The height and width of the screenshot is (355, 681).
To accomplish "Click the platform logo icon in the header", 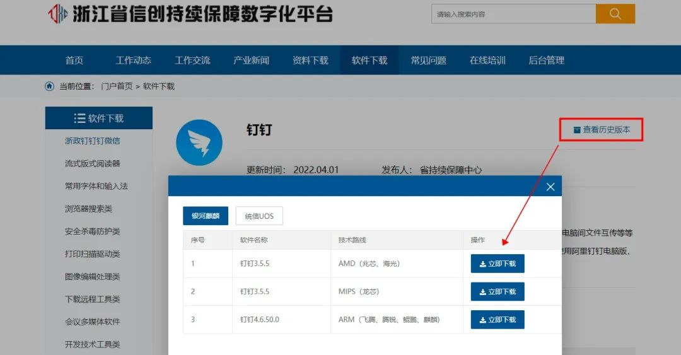I will pyautogui.click(x=58, y=13).
